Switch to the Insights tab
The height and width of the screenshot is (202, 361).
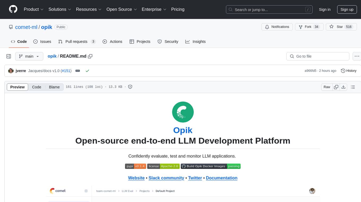click(x=195, y=42)
